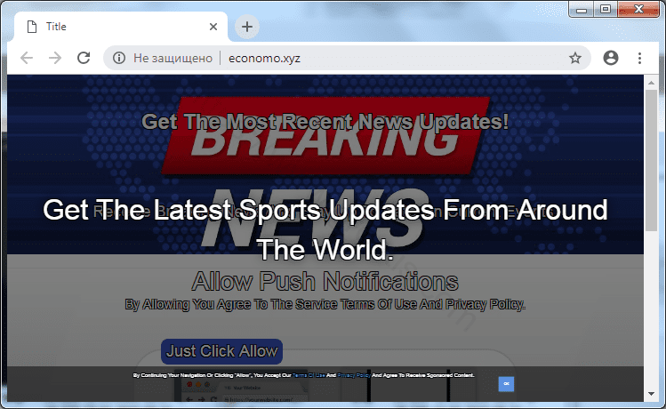Open a new tab with plus button

pos(247,27)
